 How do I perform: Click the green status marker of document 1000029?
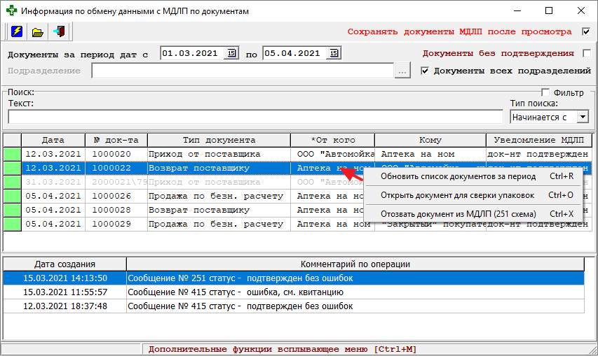point(13,224)
